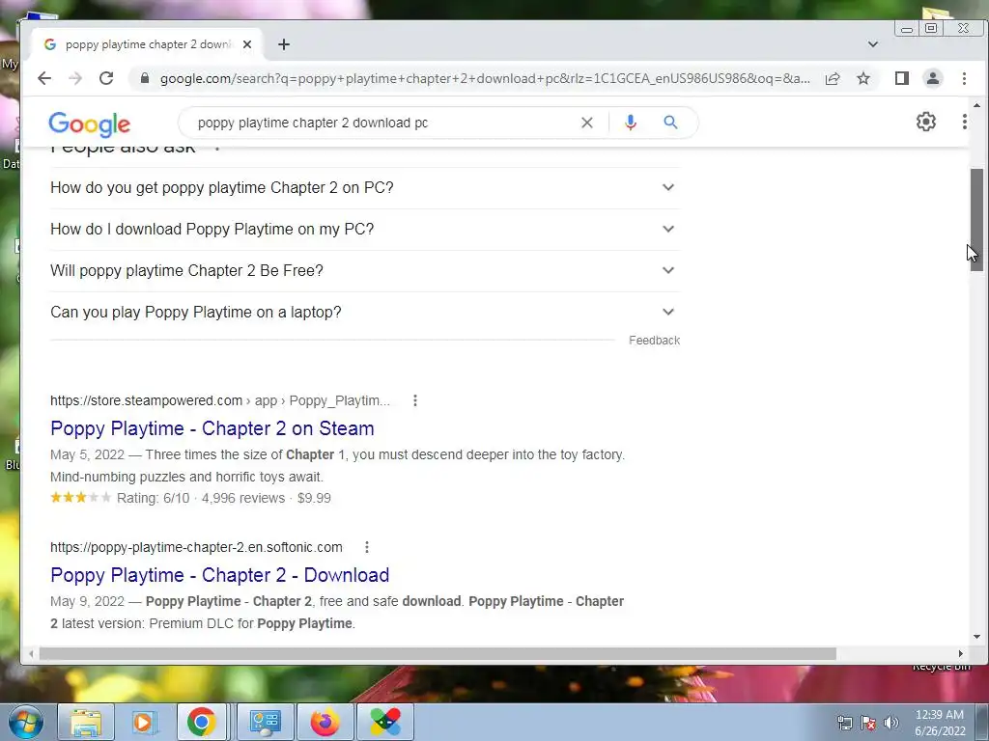989x741 pixels.
Task: Clear the Google search box text
Action: [x=587, y=123]
